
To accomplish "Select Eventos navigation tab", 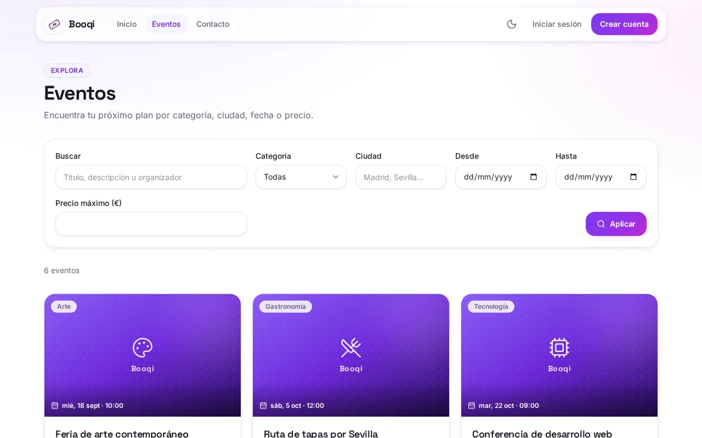I will coord(166,24).
